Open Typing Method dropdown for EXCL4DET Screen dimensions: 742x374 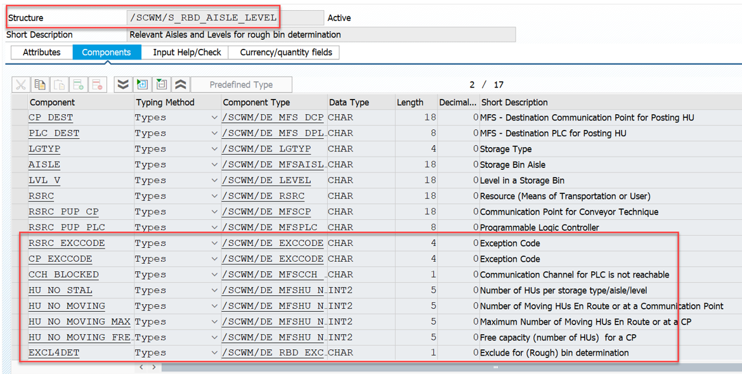click(x=214, y=352)
